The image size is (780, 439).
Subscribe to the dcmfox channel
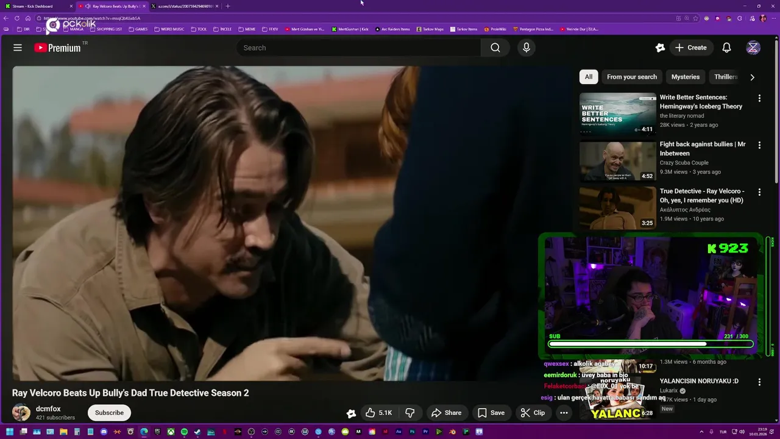click(109, 413)
